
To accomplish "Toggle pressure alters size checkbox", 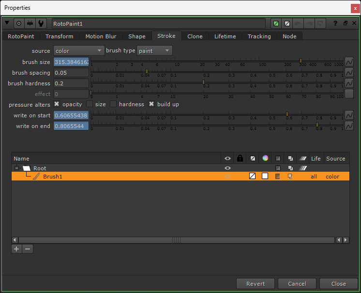I will point(90,104).
